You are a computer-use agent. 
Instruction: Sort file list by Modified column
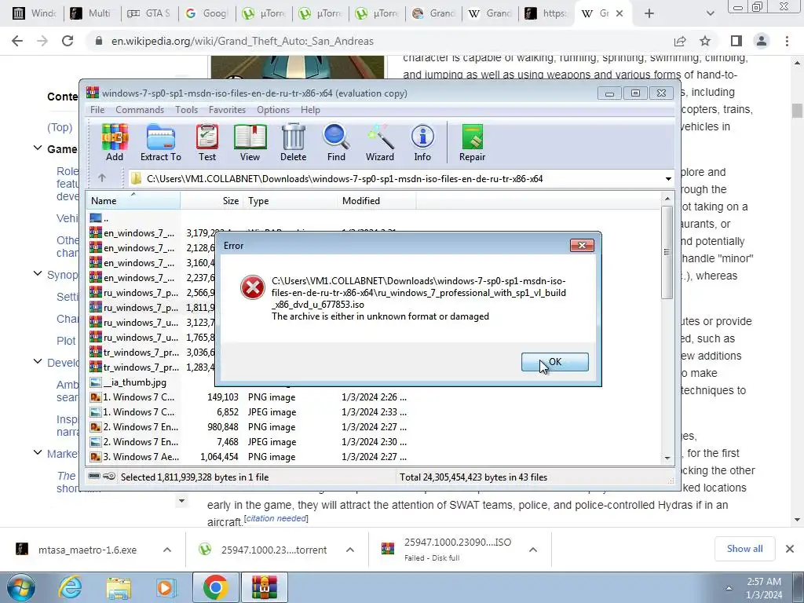[376, 201]
